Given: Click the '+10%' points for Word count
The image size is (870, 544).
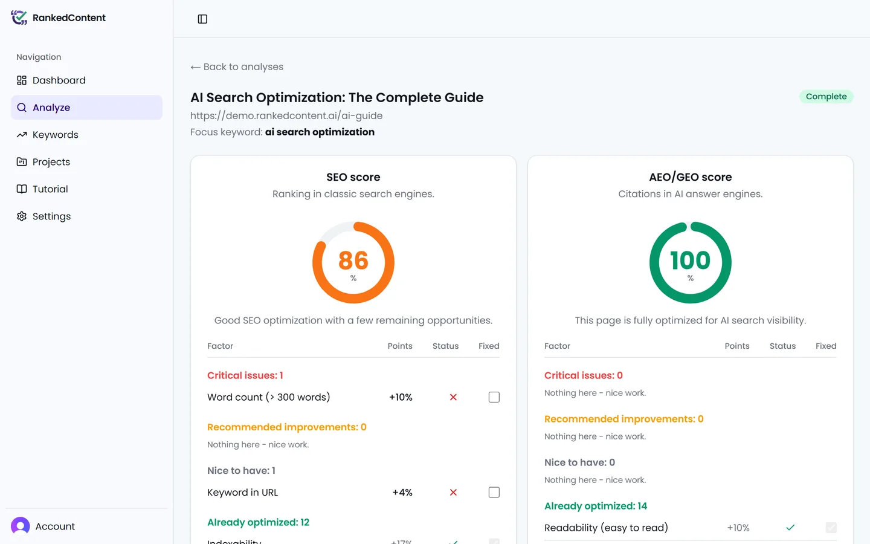Looking at the screenshot, I should pyautogui.click(x=401, y=397).
